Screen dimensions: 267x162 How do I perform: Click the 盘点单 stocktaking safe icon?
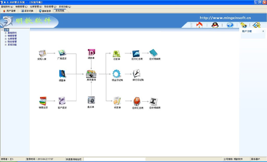[91, 100]
